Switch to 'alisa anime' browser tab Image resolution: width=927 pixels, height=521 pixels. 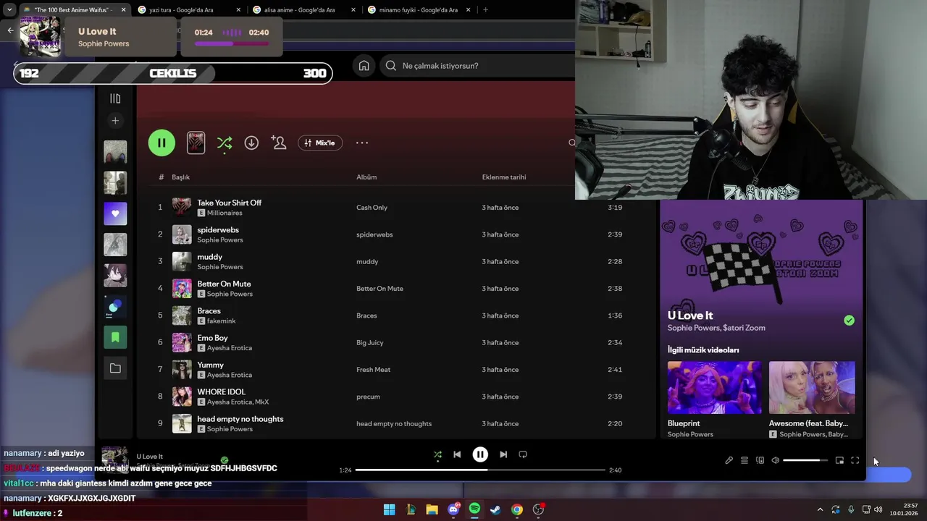coord(304,10)
